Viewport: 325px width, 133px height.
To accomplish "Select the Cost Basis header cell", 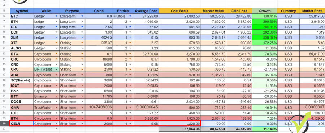I will coord(179,11).
